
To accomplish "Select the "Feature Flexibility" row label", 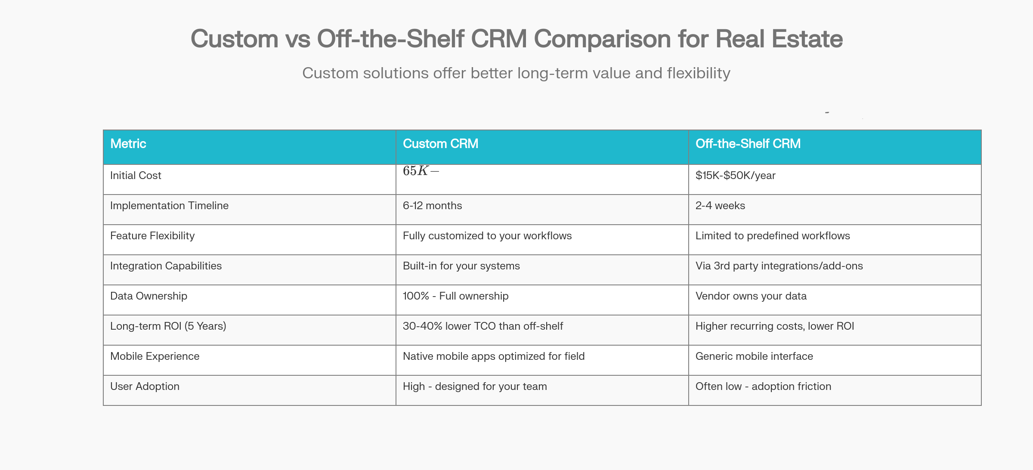I will tap(152, 236).
